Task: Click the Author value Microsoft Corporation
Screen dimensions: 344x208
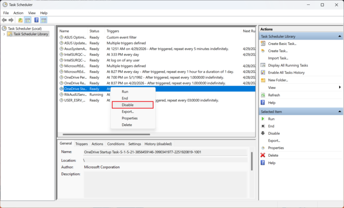Action: click(102, 167)
